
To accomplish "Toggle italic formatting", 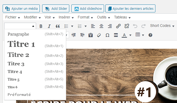I will tap(49, 26).
